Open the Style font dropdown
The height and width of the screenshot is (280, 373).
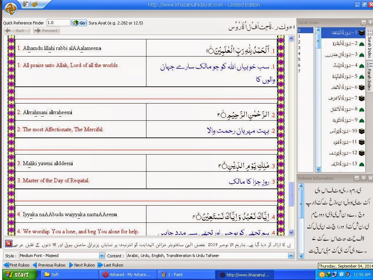pyautogui.click(x=102, y=256)
